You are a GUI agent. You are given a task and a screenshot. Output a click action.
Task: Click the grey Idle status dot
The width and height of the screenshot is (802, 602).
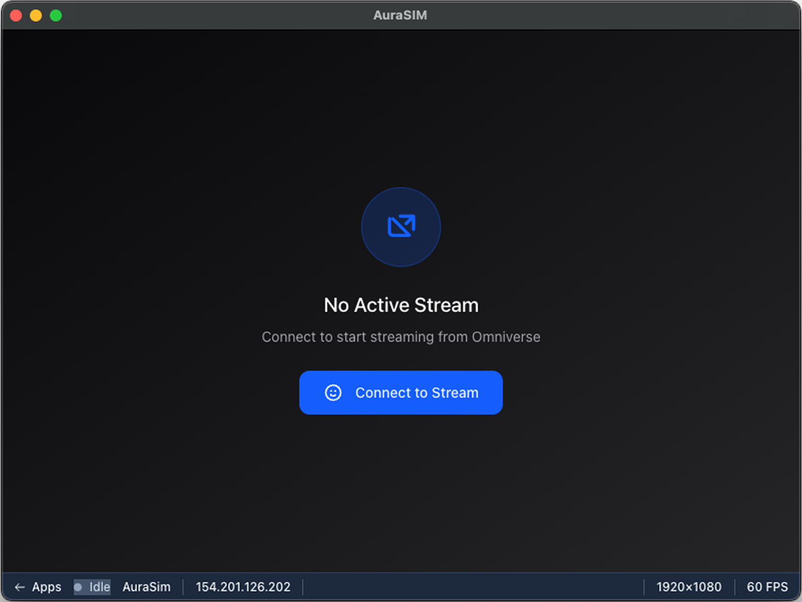(x=78, y=587)
